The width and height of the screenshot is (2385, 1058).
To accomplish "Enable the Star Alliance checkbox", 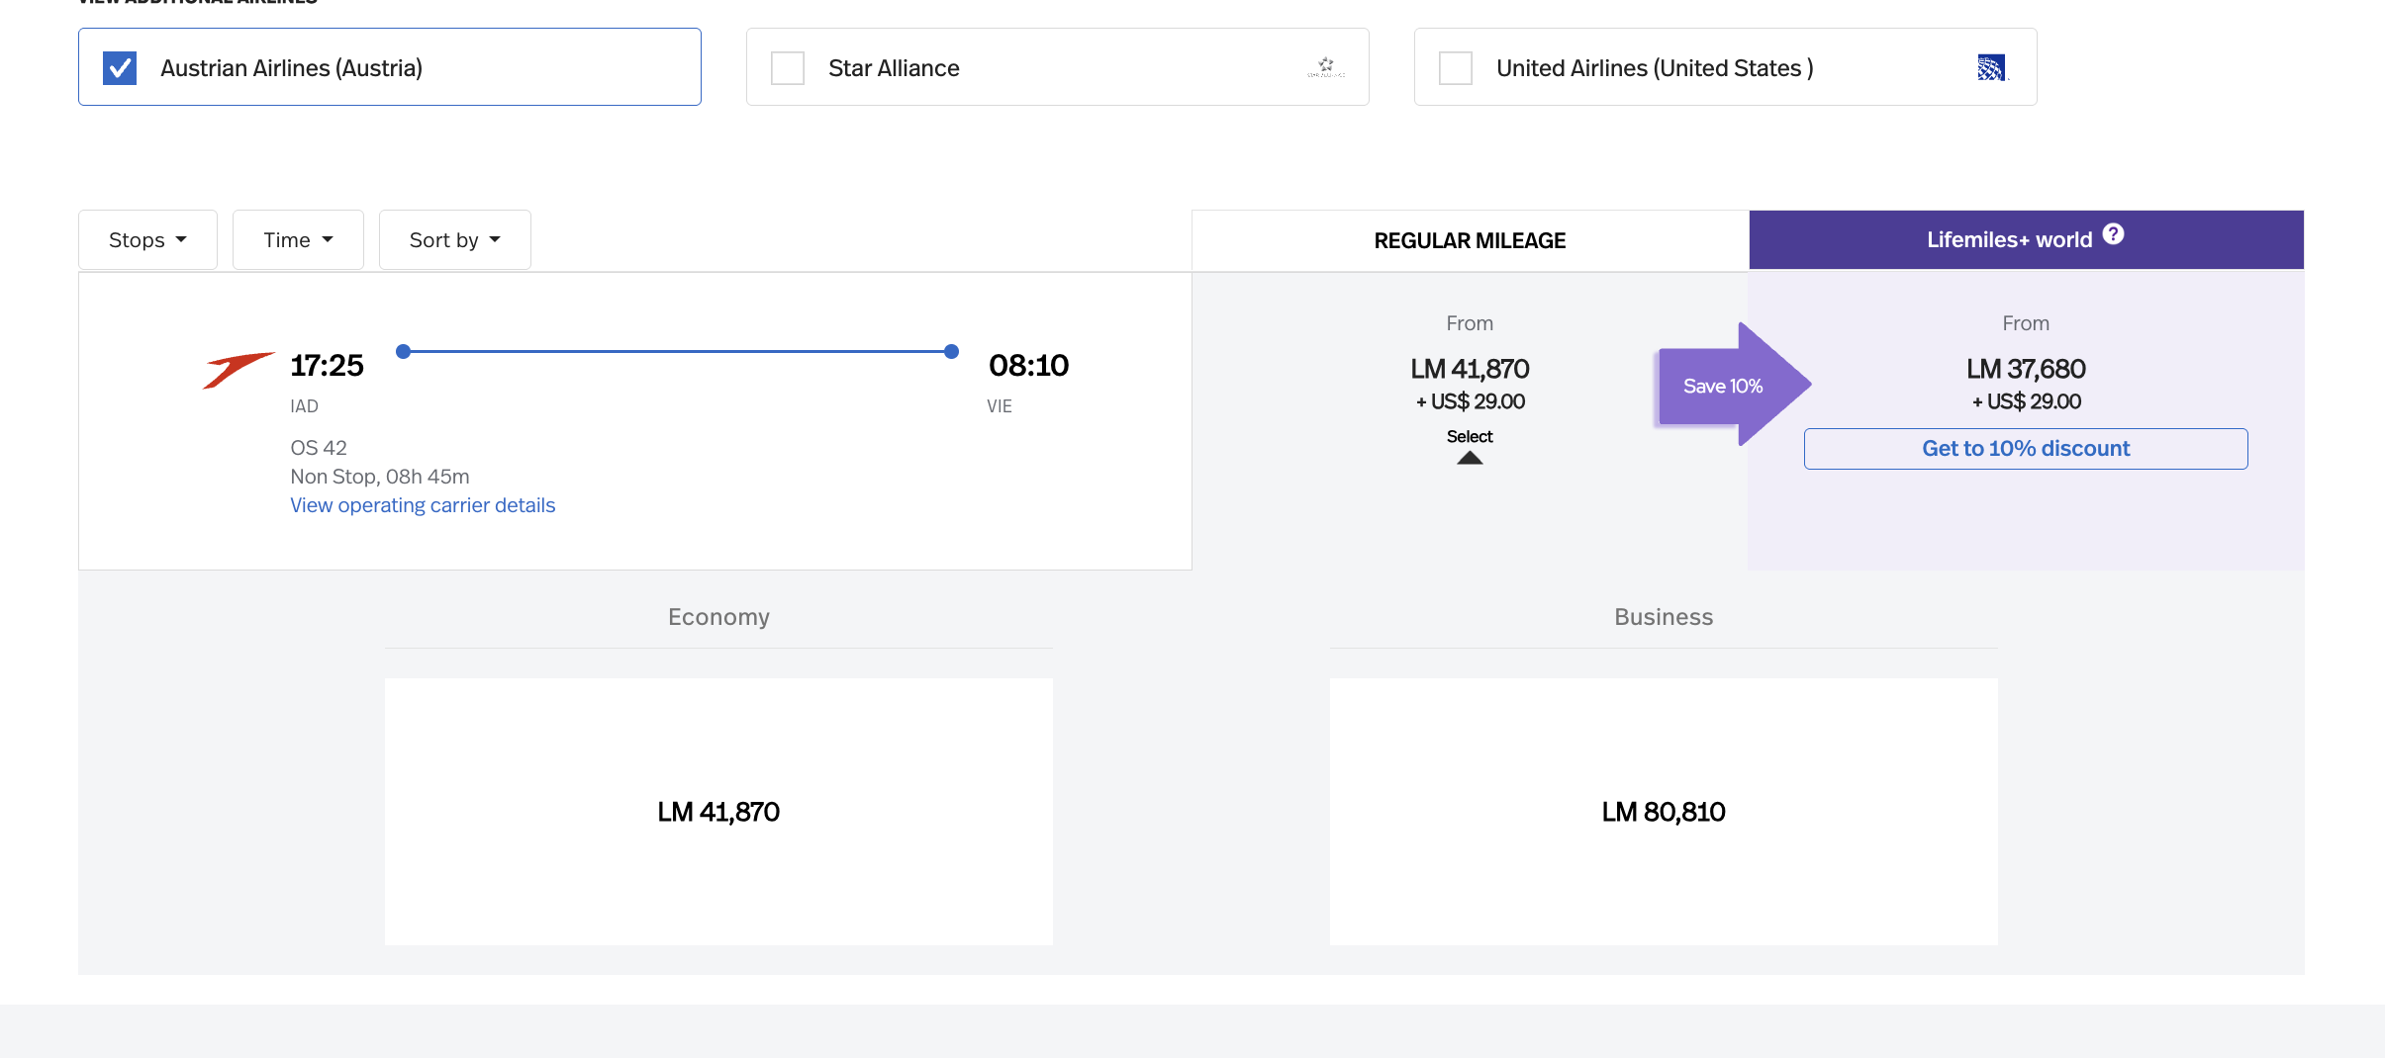I will pyautogui.click(x=788, y=68).
